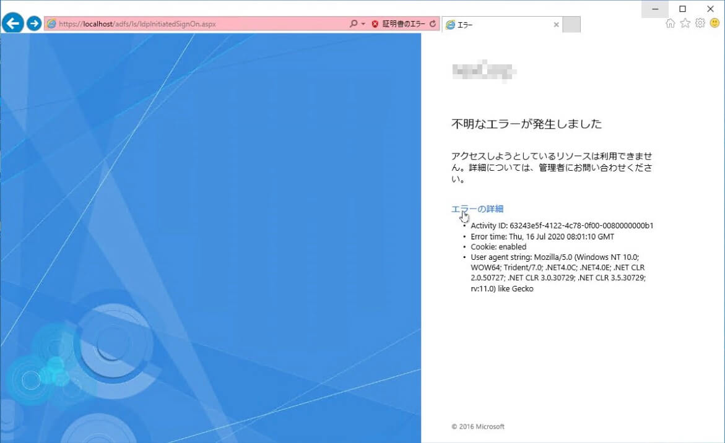Click the Internet Explorer home icon

coord(669,23)
